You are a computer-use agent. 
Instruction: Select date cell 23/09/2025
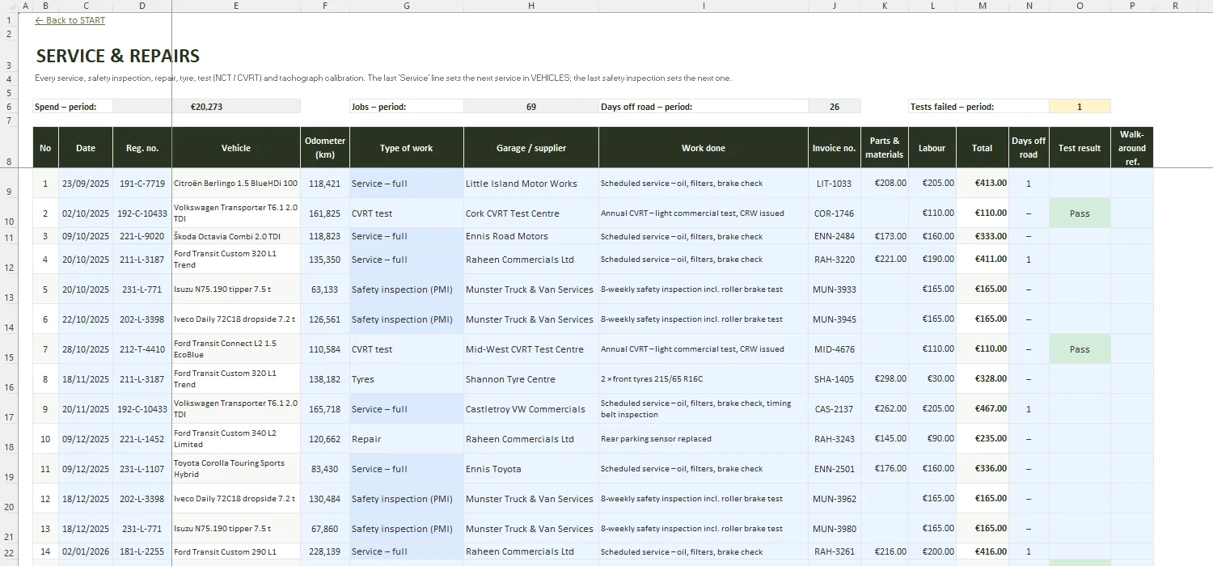(x=86, y=184)
